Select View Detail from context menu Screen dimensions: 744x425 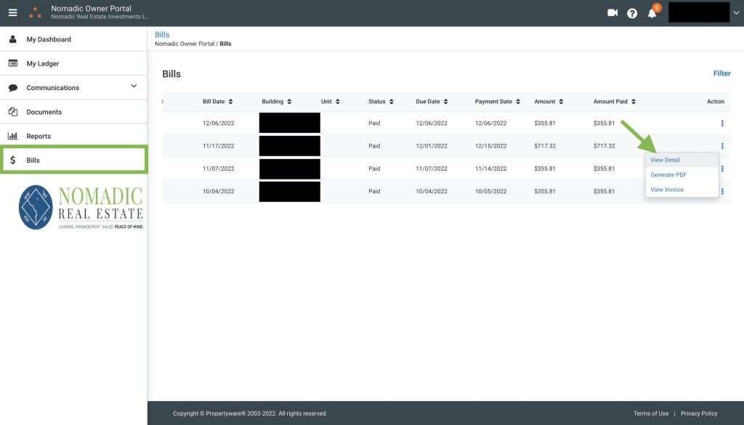tap(665, 160)
